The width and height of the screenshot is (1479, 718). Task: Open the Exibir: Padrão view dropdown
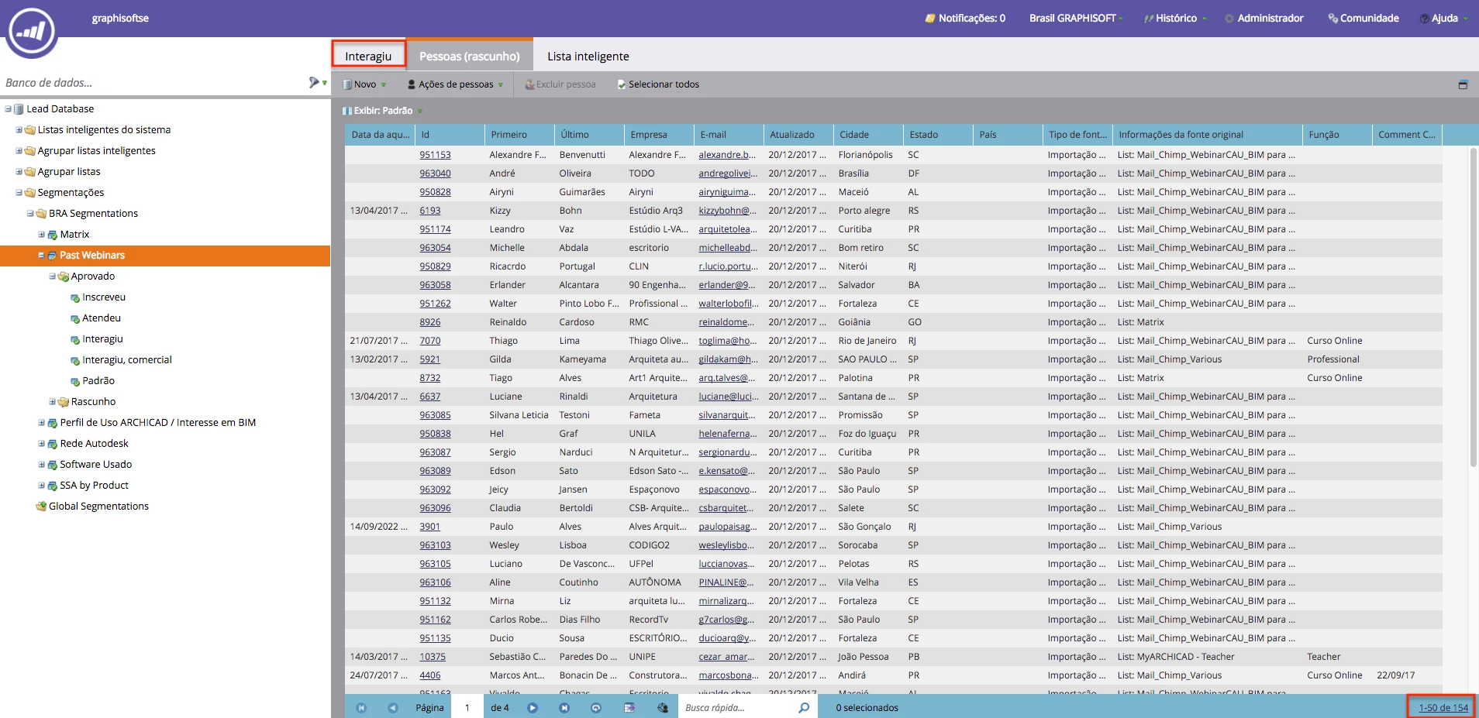click(383, 111)
